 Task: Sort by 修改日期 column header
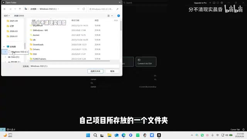75,20
